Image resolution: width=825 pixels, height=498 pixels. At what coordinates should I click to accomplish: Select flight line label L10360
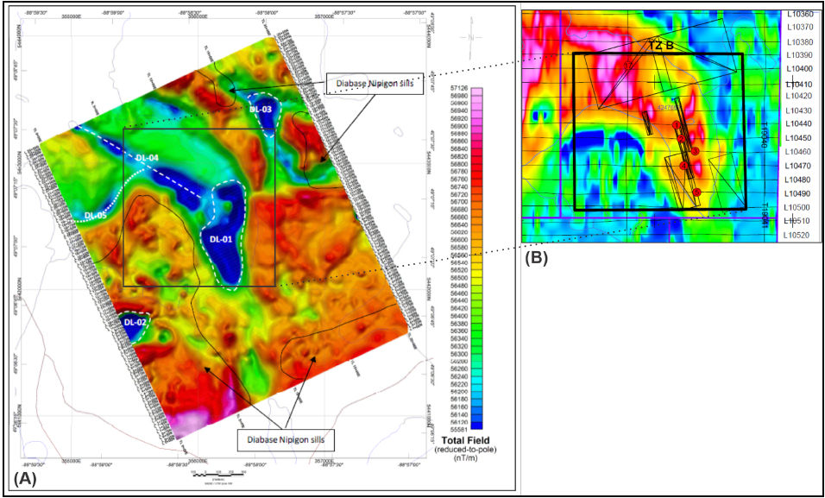tap(799, 14)
